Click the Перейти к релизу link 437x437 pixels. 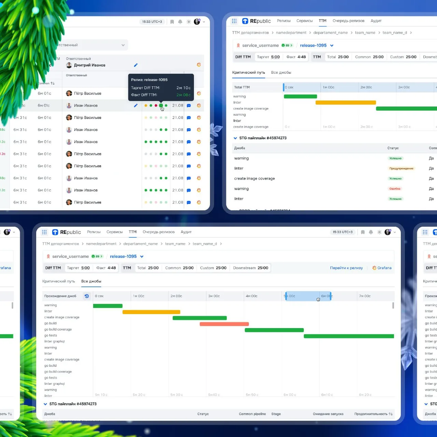tap(346, 268)
